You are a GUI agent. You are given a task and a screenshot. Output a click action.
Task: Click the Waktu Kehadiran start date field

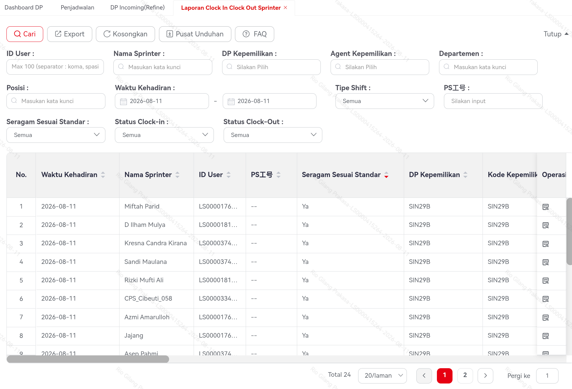point(162,101)
